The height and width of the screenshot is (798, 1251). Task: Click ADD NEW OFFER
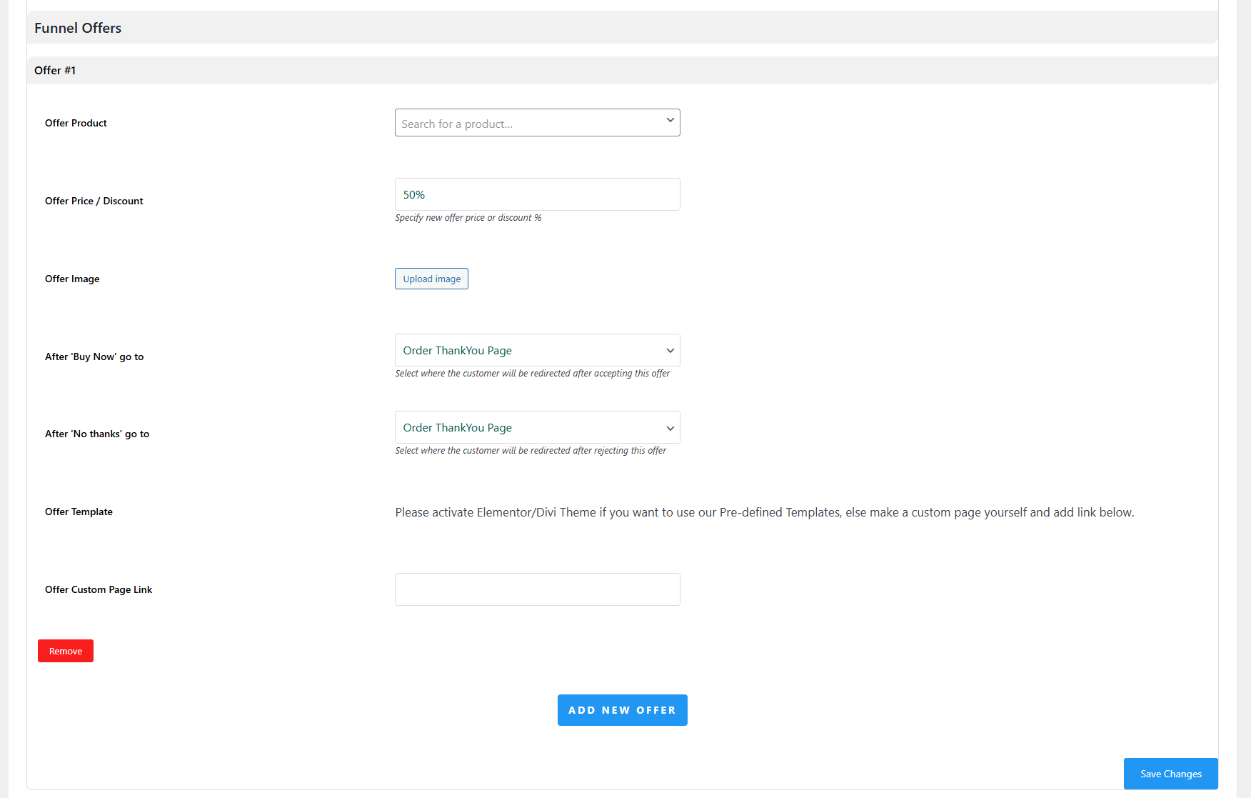tap(622, 709)
